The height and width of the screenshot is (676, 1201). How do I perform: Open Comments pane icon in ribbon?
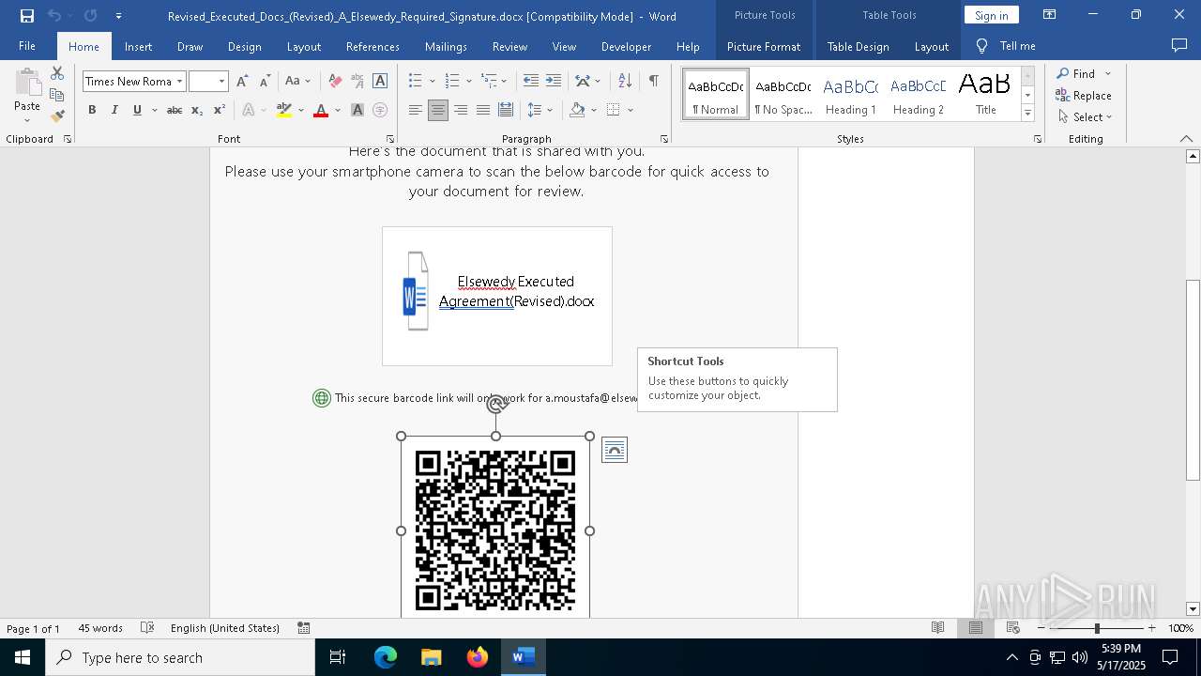(1178, 45)
